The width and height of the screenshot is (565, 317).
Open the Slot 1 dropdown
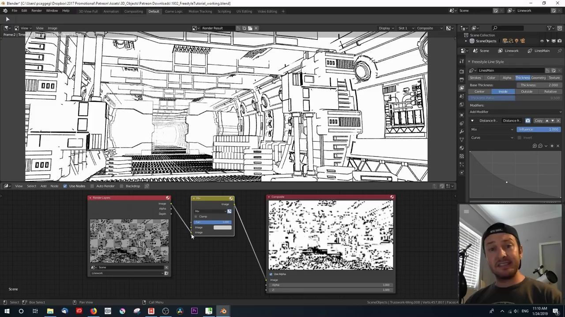406,28
